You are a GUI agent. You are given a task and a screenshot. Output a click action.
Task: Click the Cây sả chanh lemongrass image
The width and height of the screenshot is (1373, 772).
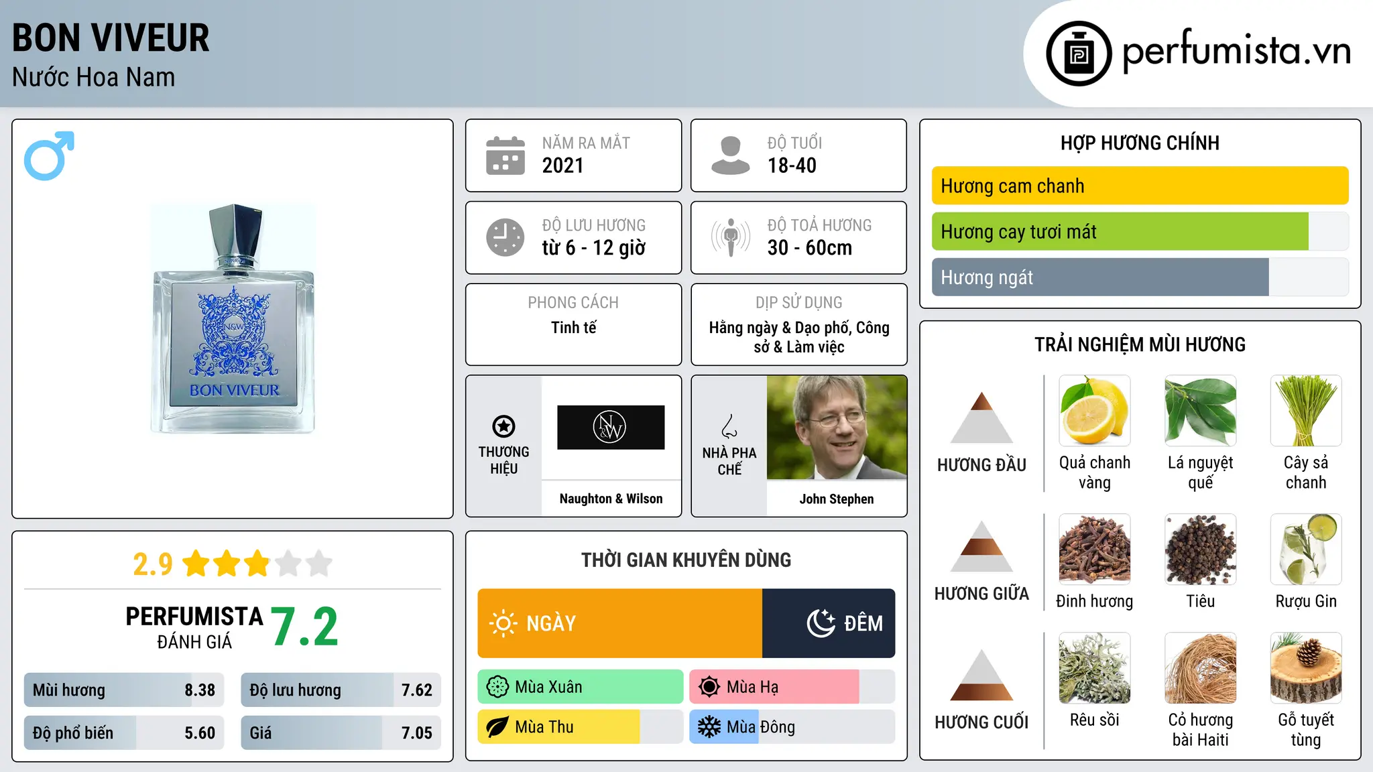[1306, 411]
